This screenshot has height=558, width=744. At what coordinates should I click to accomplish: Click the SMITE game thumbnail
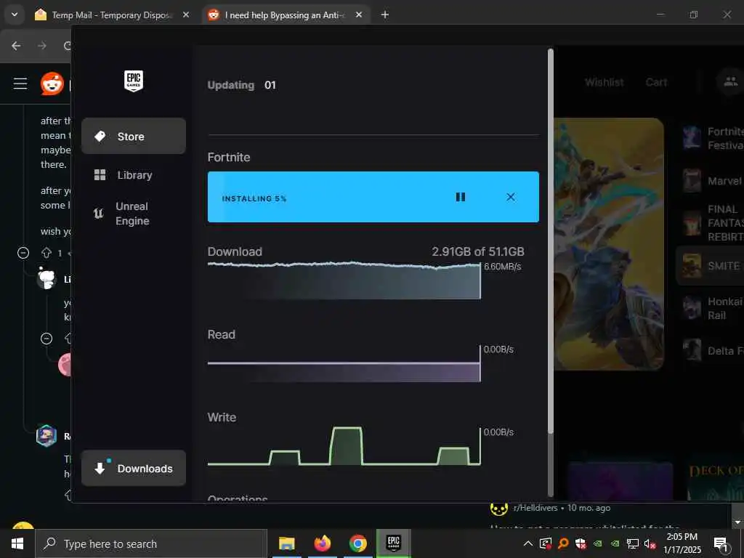[x=692, y=266]
